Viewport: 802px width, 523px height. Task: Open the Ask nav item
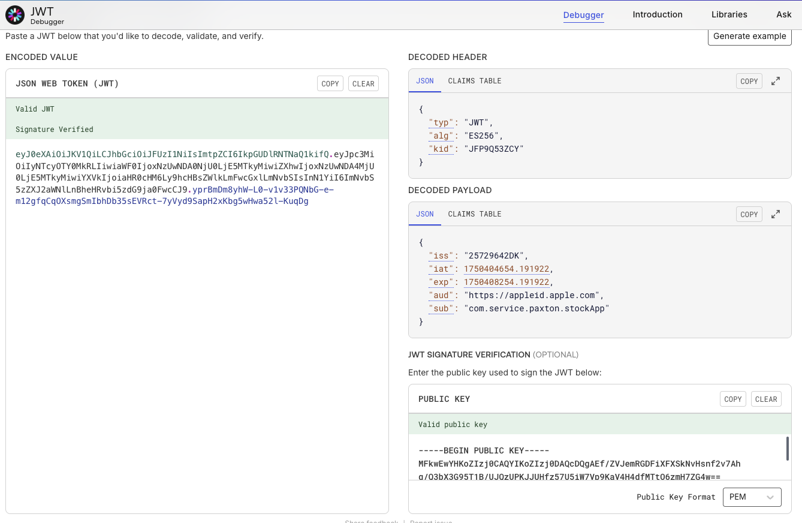784,14
